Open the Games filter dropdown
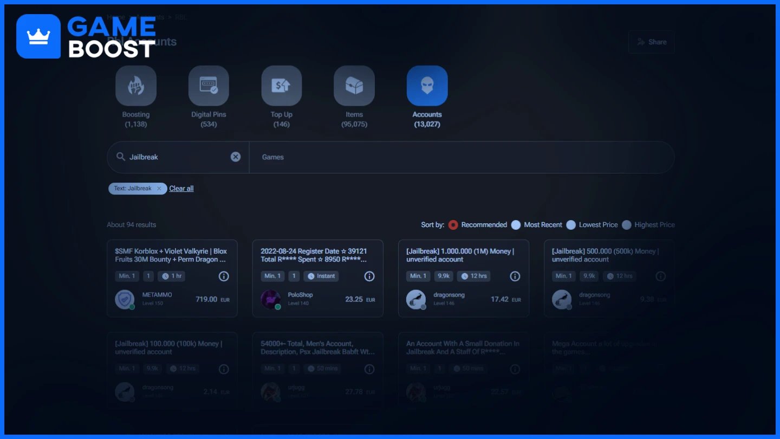The width and height of the screenshot is (780, 439). [461, 157]
